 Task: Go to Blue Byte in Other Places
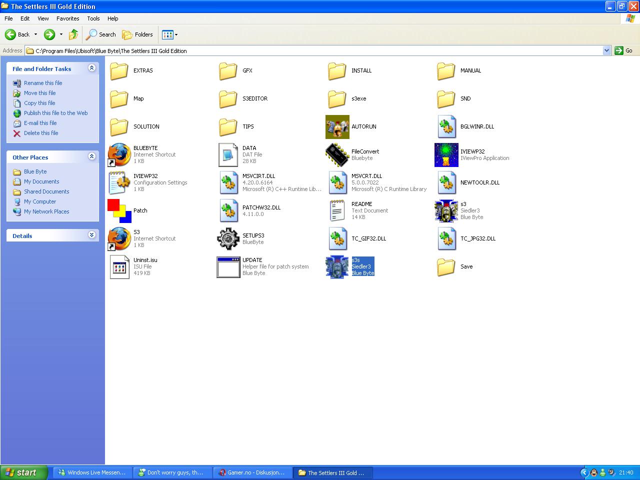point(35,171)
